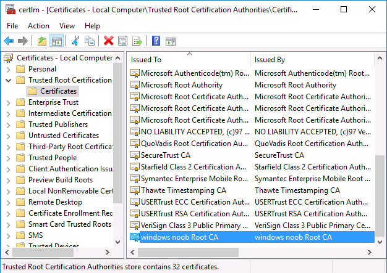Viewport: 387px width, 273px height.
Task: Expand the Third-Party Root Certification node
Action: point(9,147)
